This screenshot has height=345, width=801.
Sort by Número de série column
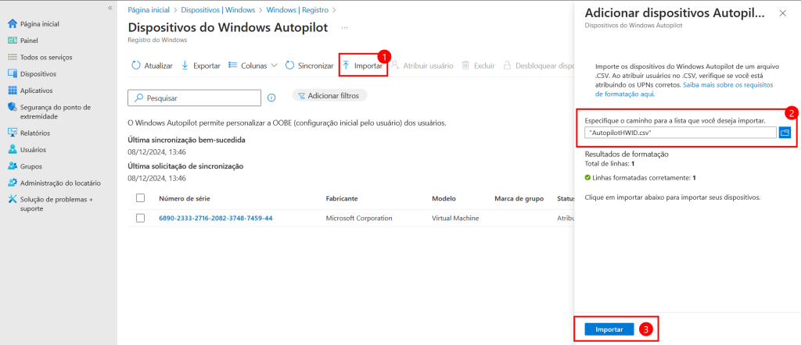pyautogui.click(x=185, y=199)
